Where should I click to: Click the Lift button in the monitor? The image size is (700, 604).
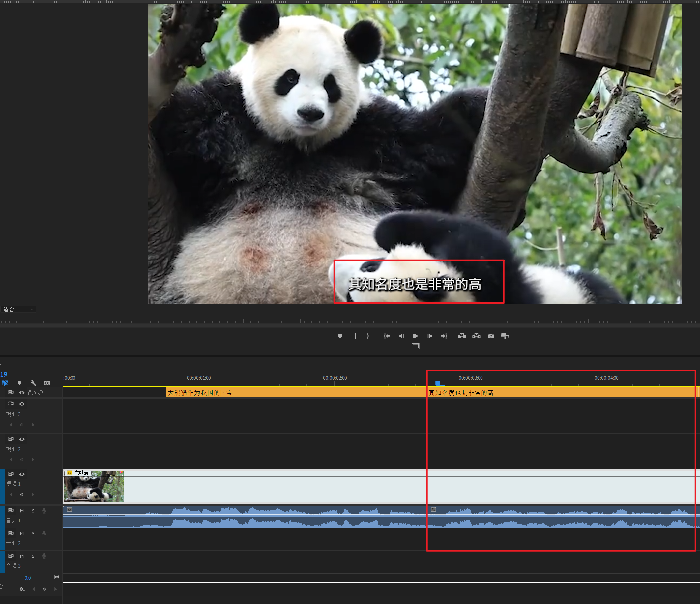coord(462,336)
